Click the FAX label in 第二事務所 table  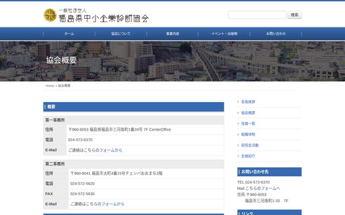coord(49,194)
